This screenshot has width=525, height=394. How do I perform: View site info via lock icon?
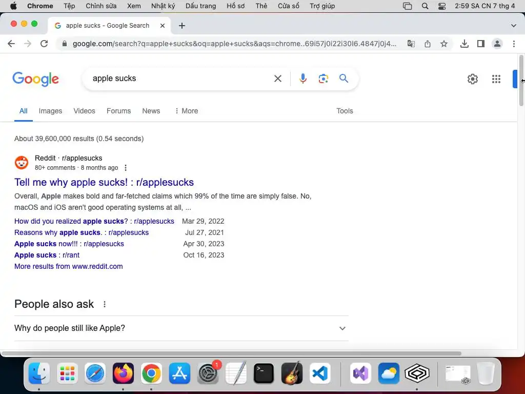click(x=65, y=44)
